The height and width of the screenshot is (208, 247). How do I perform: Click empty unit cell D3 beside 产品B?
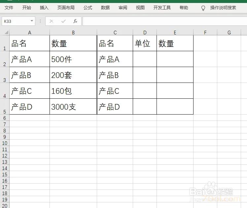click(145, 75)
